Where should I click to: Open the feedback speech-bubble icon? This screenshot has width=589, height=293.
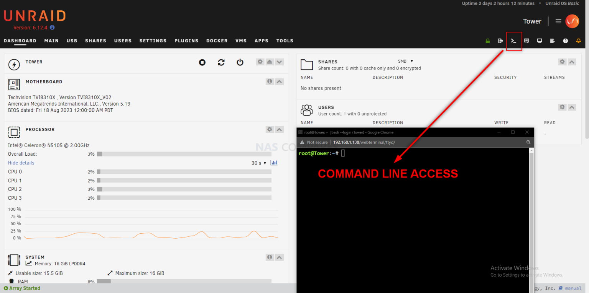point(526,41)
